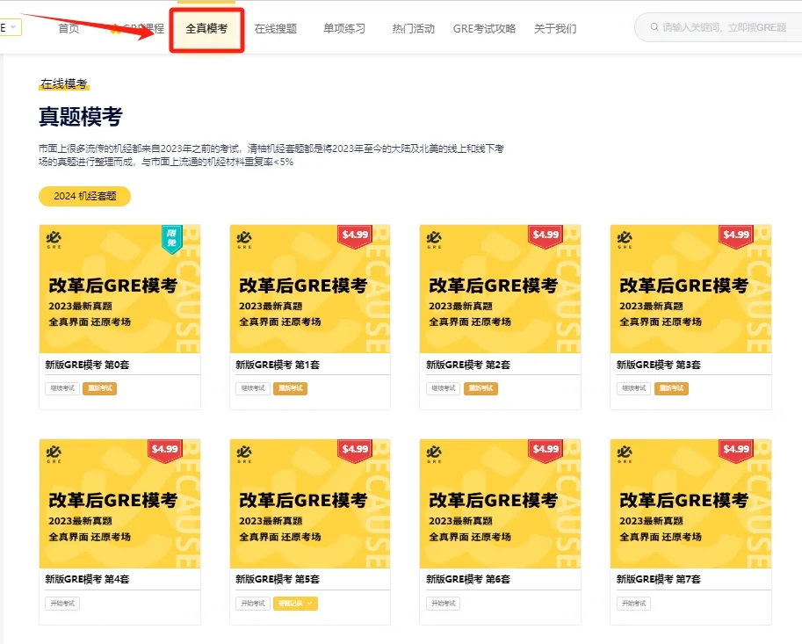
Task: Click the $4.99 price badge on 第1套
Action: click(x=355, y=235)
